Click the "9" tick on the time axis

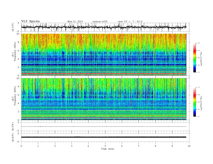172,146
